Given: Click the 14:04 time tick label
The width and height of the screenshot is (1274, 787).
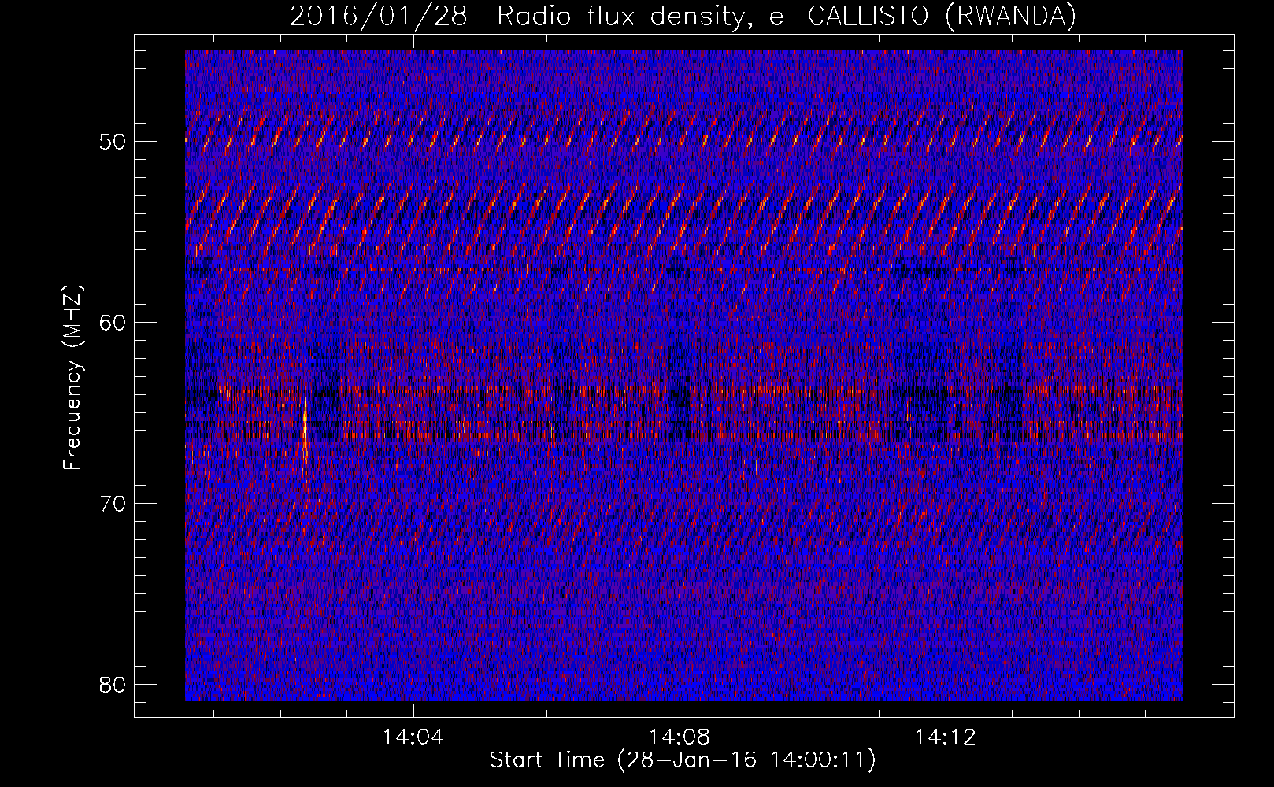Looking at the screenshot, I should 413,737.
